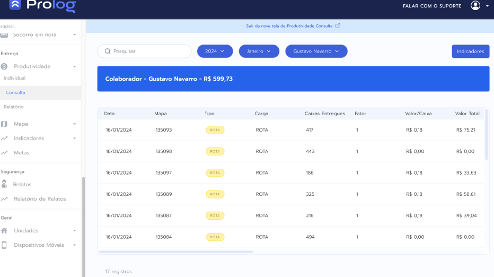This screenshot has width=494, height=277.
Task: Open the Gustavo Navarro collaborator dropdown
Action: pos(316,51)
